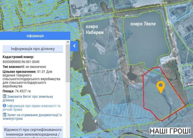This screenshot has width=193, height=138.
Task: Select the Інформація про ділянку section heading
Action: point(33,49)
